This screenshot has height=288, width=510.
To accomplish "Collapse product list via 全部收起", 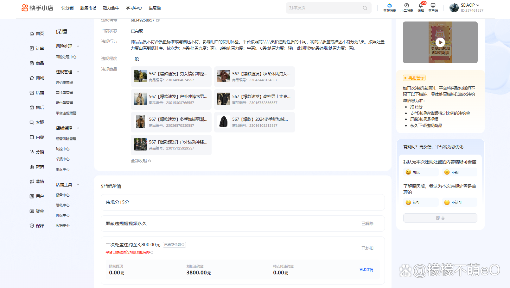I will [x=141, y=161].
